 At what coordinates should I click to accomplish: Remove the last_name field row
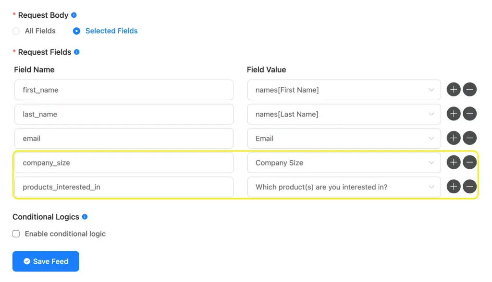coord(469,114)
